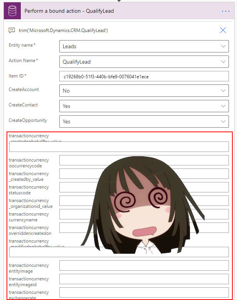Open the three-dot action menu

coord(225,11)
